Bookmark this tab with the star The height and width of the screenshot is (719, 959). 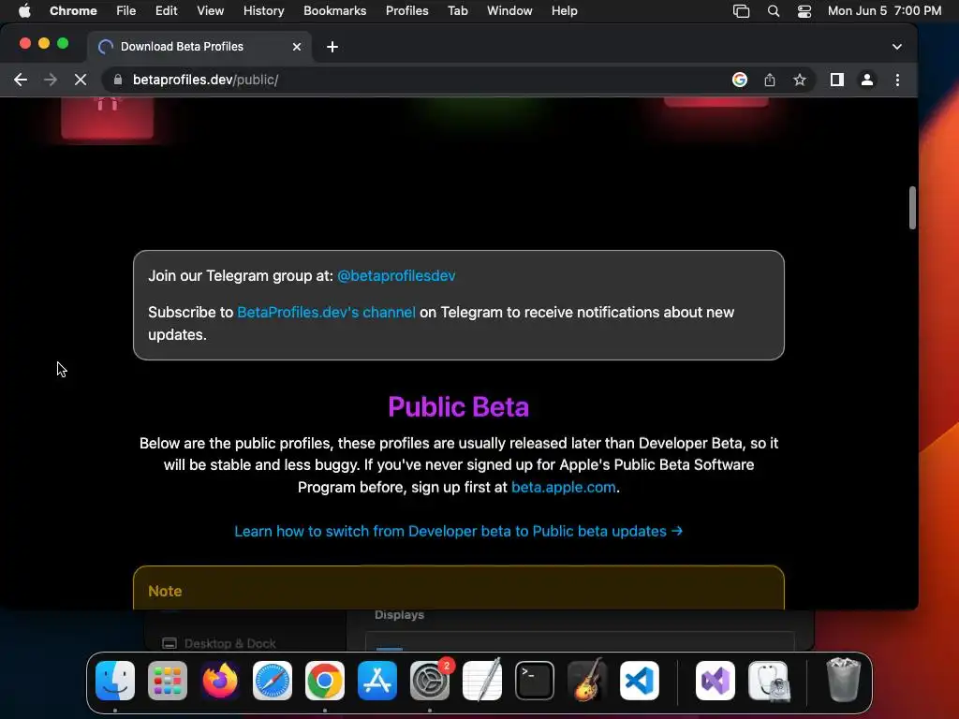tap(800, 80)
